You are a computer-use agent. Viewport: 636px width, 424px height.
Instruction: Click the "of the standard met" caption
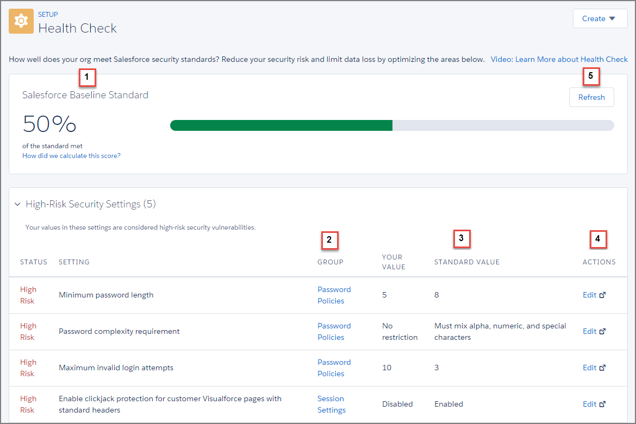52,146
